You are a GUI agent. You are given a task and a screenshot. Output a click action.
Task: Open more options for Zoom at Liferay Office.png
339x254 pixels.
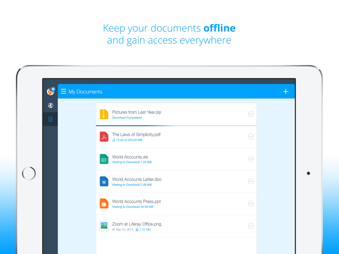[x=251, y=226]
